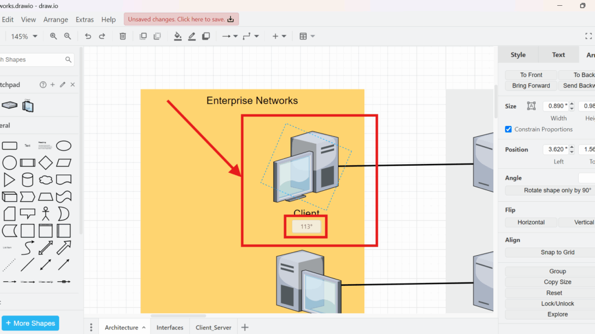The image size is (595, 334).
Task: Open Scratchpad help question icon
Action: (x=43, y=85)
